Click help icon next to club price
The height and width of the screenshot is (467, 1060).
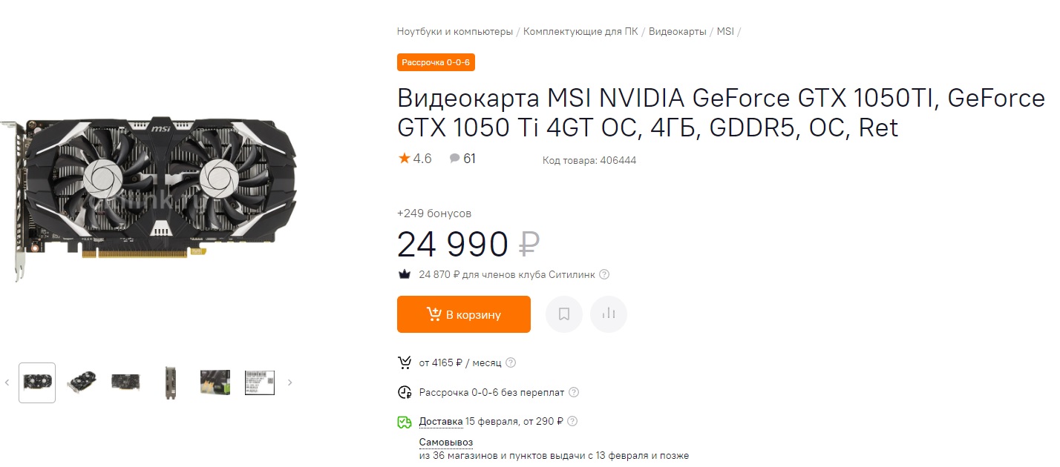point(604,274)
